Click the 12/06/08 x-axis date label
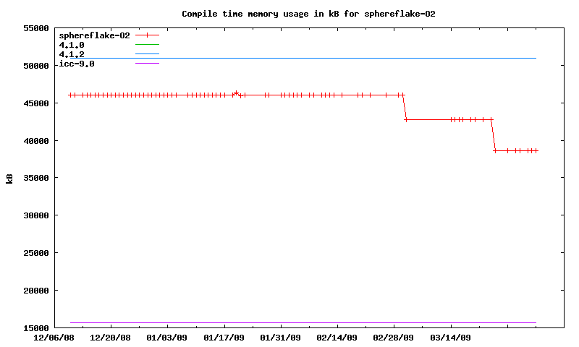This screenshot has width=579, height=347. (x=54, y=338)
